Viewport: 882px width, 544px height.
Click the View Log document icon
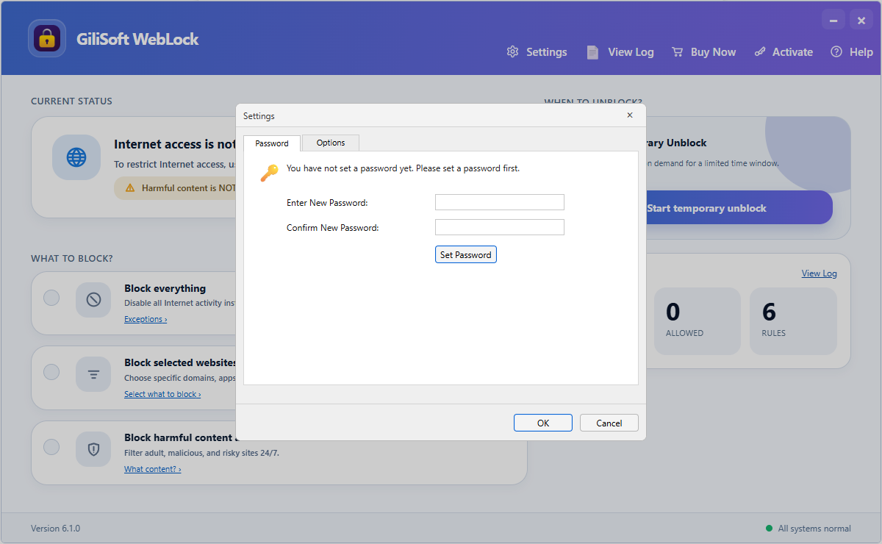click(x=592, y=52)
